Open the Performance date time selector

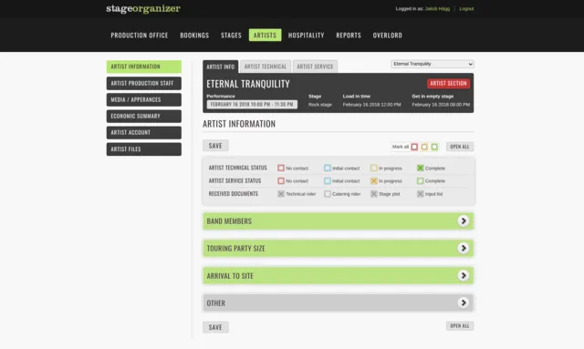(252, 105)
